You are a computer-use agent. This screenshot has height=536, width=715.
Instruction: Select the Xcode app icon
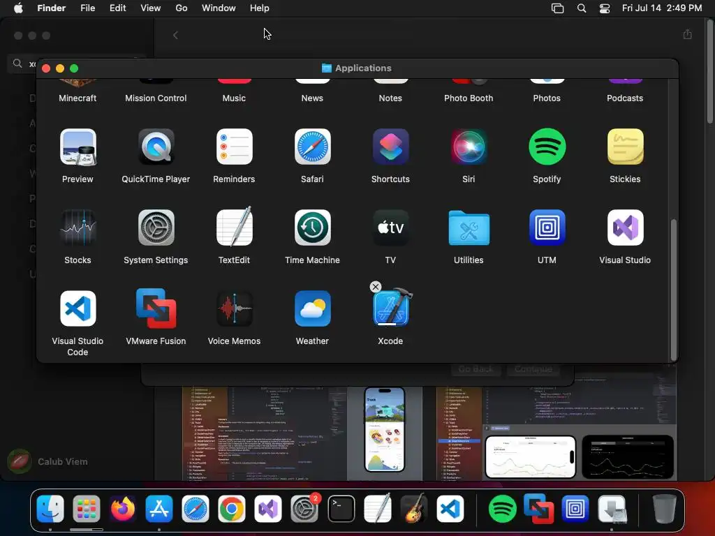click(392, 308)
